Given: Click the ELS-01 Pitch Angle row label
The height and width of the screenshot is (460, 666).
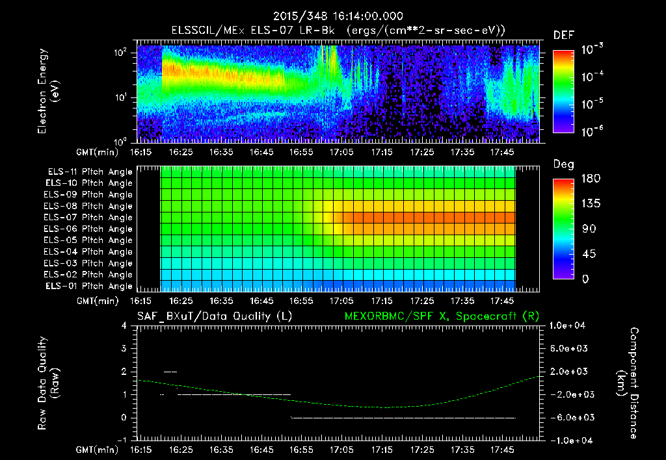Looking at the screenshot, I should (x=89, y=286).
